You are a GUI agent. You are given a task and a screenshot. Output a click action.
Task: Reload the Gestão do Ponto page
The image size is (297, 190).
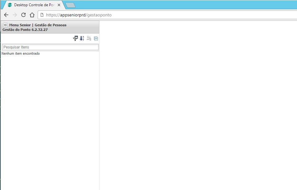[x=23, y=15]
